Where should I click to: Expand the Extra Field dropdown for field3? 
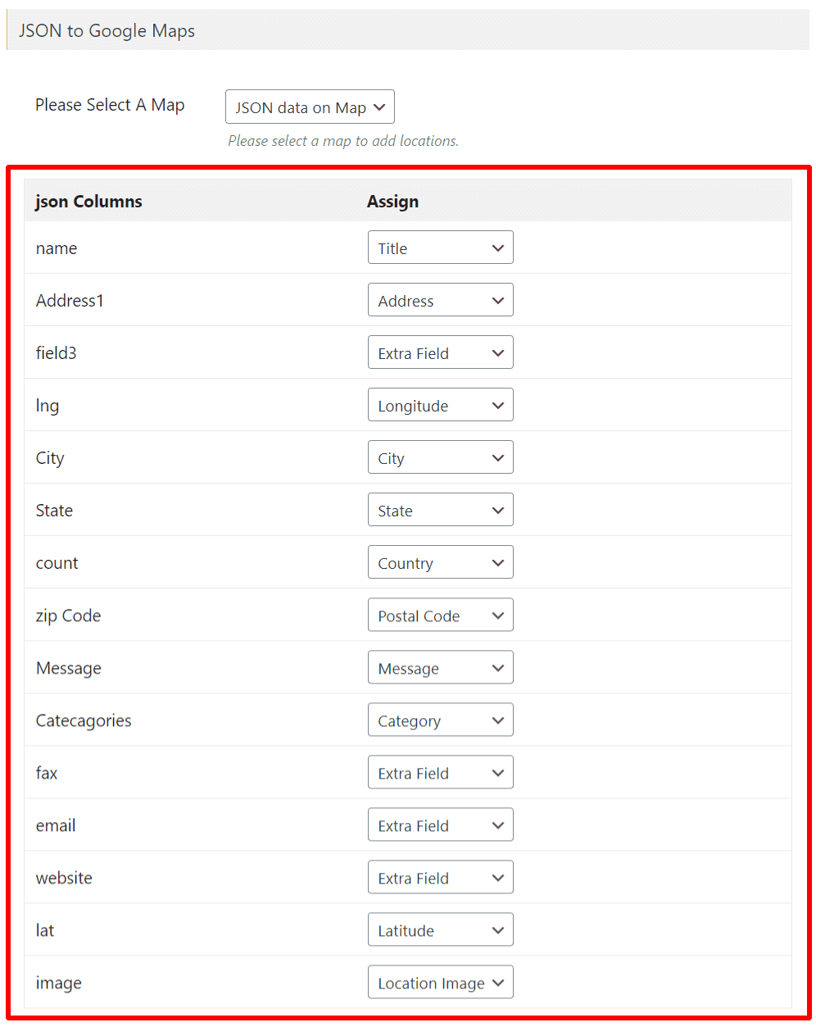pyautogui.click(x=440, y=352)
